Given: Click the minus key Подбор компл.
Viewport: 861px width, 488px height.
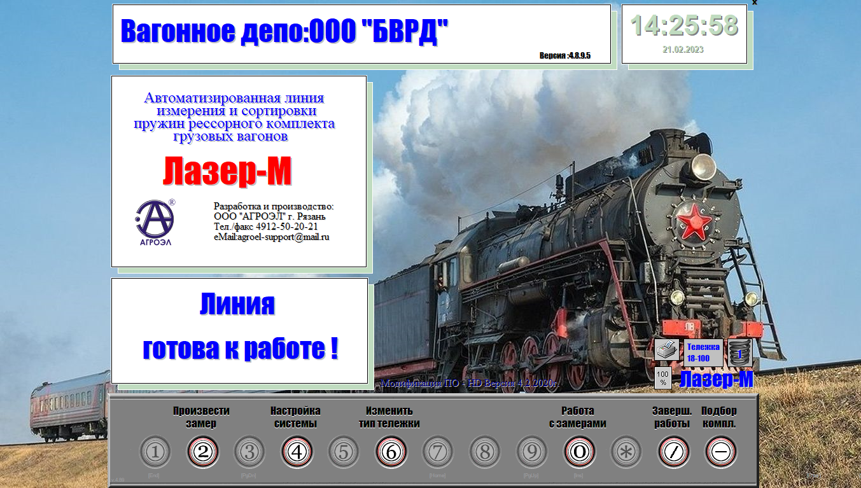Looking at the screenshot, I should 720,452.
